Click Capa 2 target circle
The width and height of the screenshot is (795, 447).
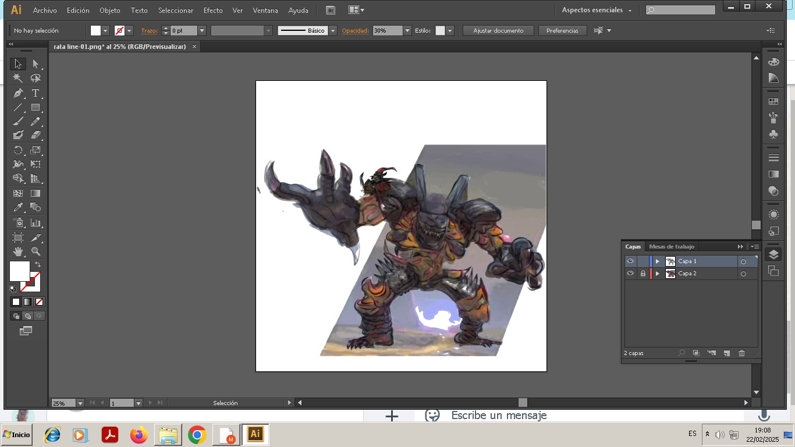click(743, 274)
